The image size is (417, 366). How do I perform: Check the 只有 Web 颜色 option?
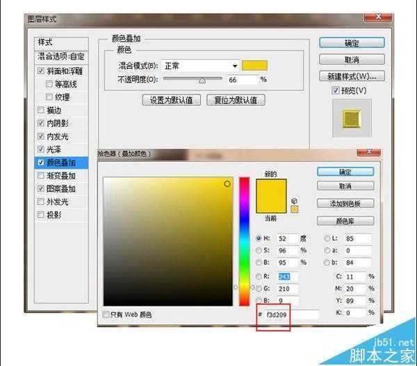coord(106,315)
